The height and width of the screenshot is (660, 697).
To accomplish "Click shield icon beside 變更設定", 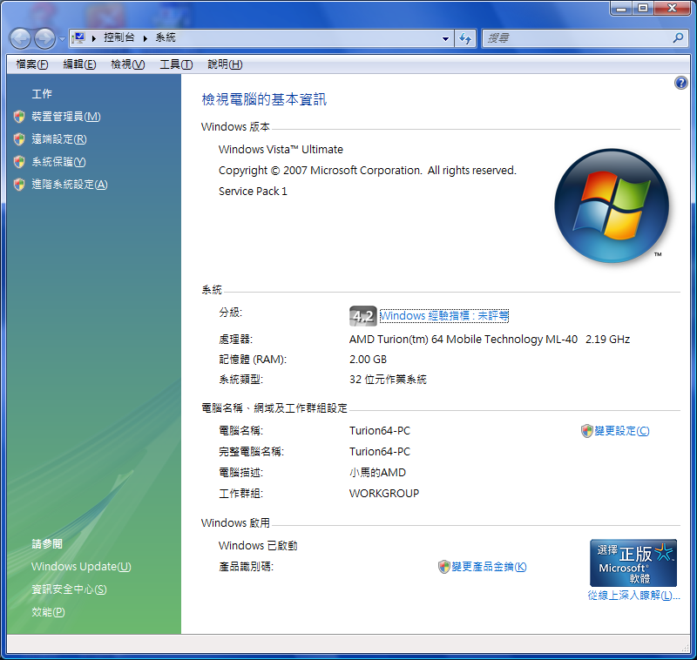I will (586, 431).
